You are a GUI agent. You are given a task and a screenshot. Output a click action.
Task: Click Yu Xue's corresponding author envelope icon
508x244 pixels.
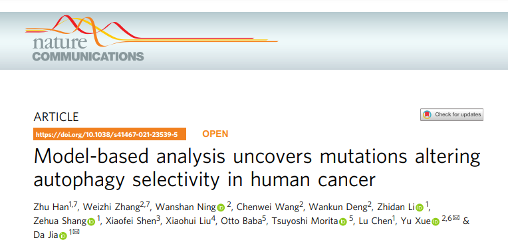(456, 218)
